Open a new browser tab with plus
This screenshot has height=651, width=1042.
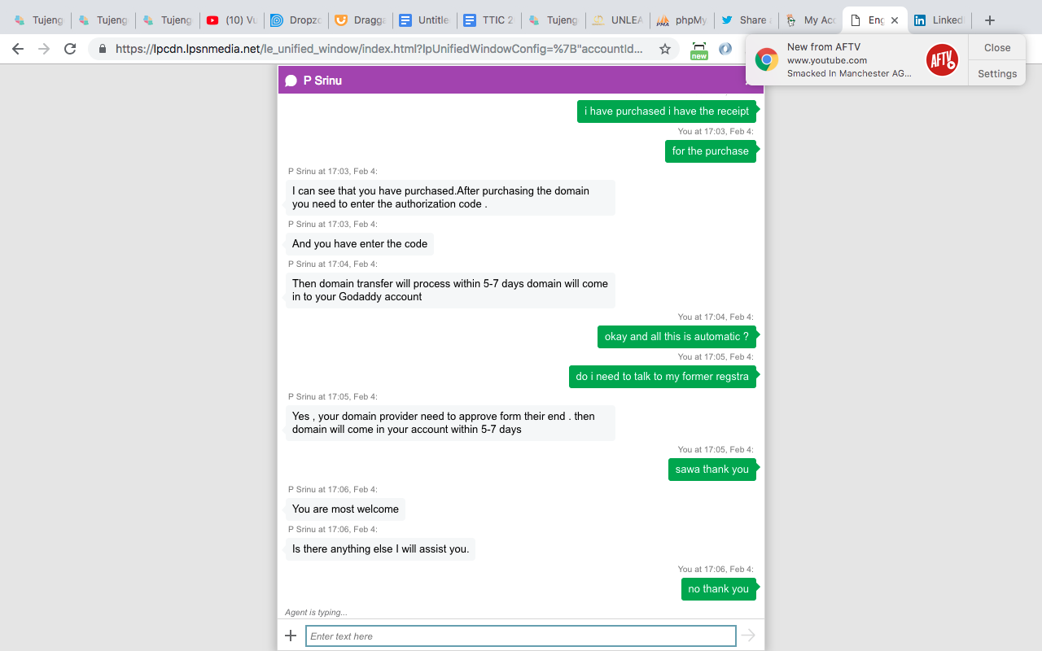990,20
